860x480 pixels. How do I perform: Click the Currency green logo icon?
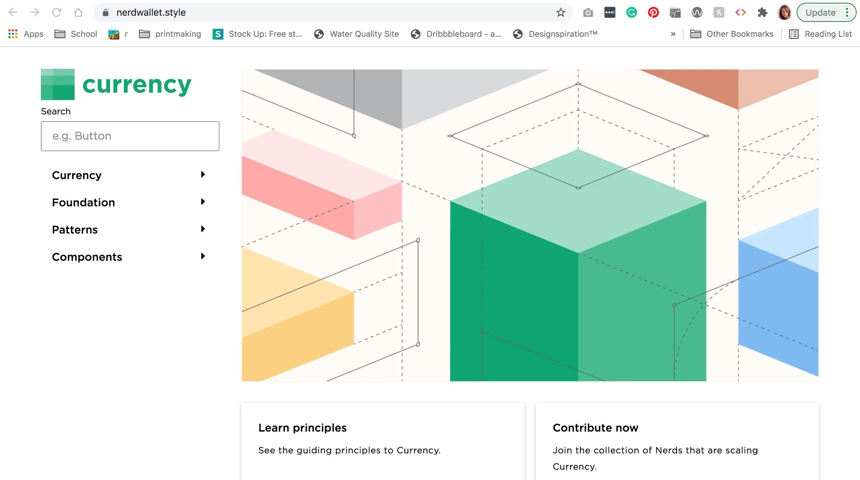[57, 85]
